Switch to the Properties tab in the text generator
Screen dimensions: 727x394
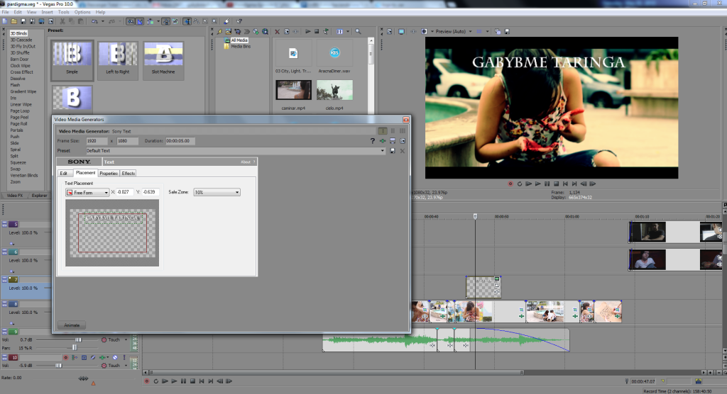pyautogui.click(x=109, y=173)
